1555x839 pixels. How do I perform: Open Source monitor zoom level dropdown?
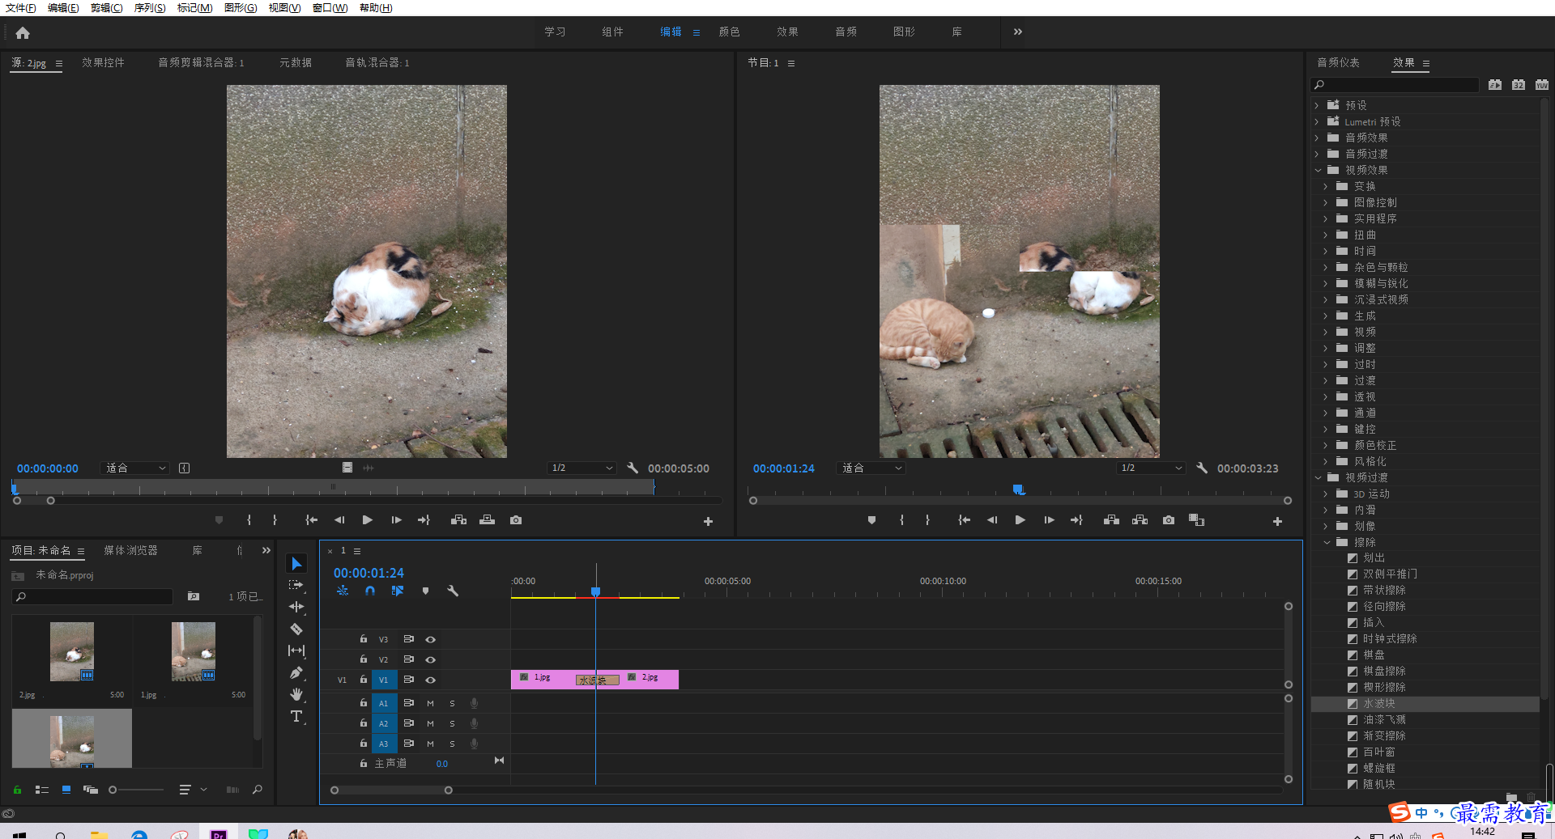(x=135, y=468)
